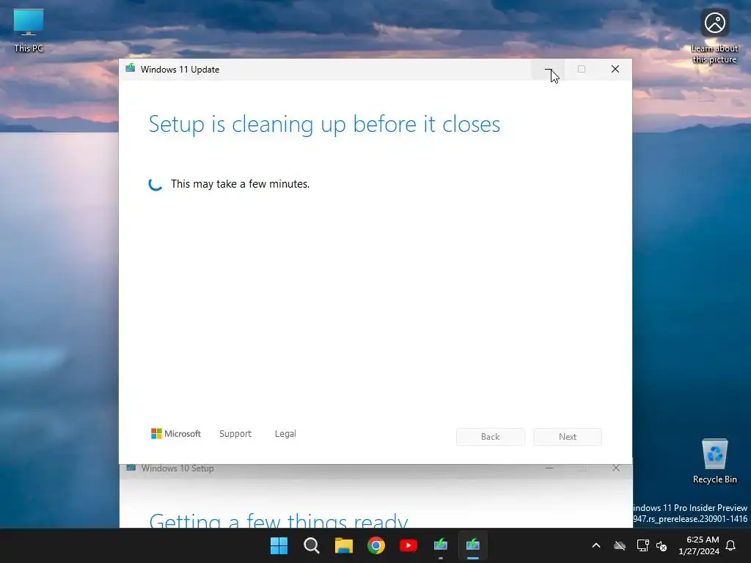Open the Recycle Bin desktop icon

click(x=714, y=461)
